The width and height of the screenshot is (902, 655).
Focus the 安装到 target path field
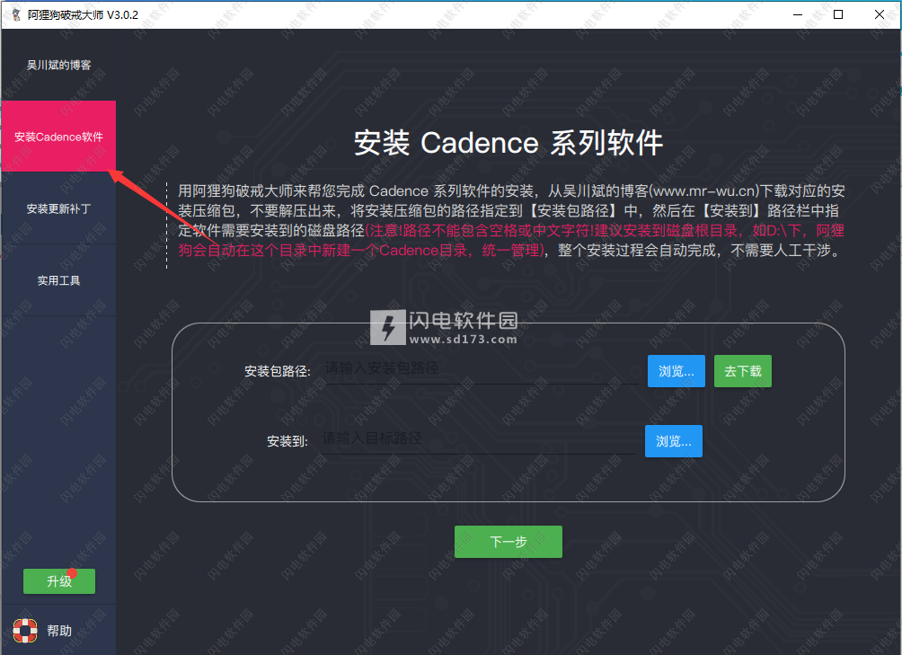[x=478, y=439]
